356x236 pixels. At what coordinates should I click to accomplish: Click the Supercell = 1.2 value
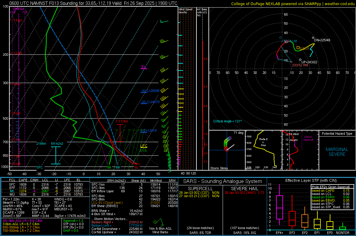pos(73,221)
